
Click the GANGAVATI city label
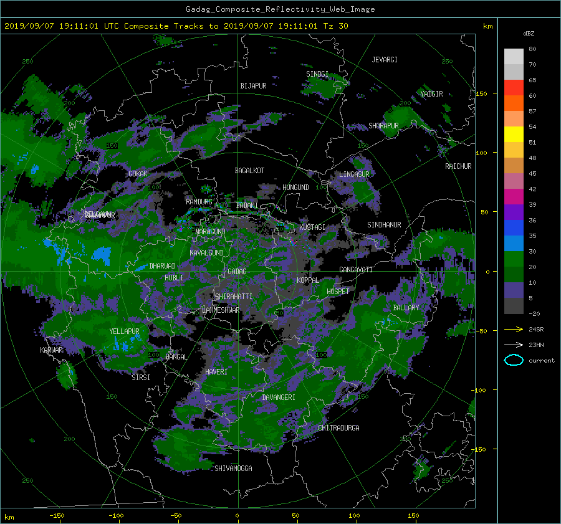pyautogui.click(x=356, y=270)
